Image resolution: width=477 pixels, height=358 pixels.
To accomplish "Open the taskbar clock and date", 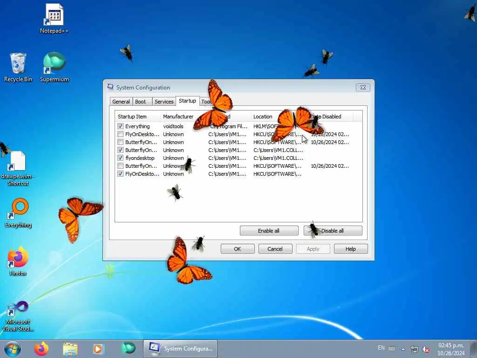I will [451, 349].
